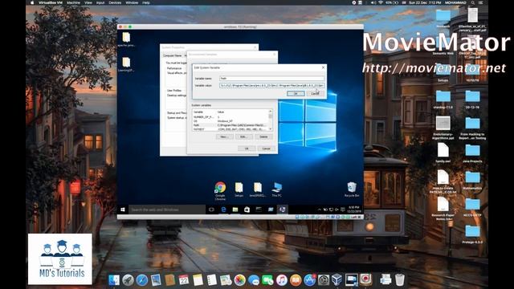Viewport: 514px width, 289px height.
Task: Open the Setups folder on the Windows desktop
Action: point(239,189)
